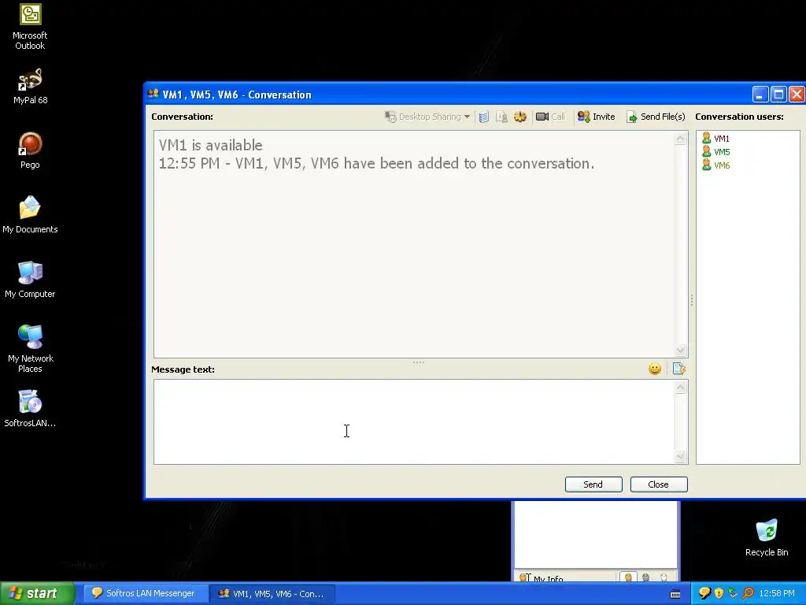This screenshot has width=806, height=605.
Task: Open Microsoft Outlook desktop icon
Action: pos(30,27)
